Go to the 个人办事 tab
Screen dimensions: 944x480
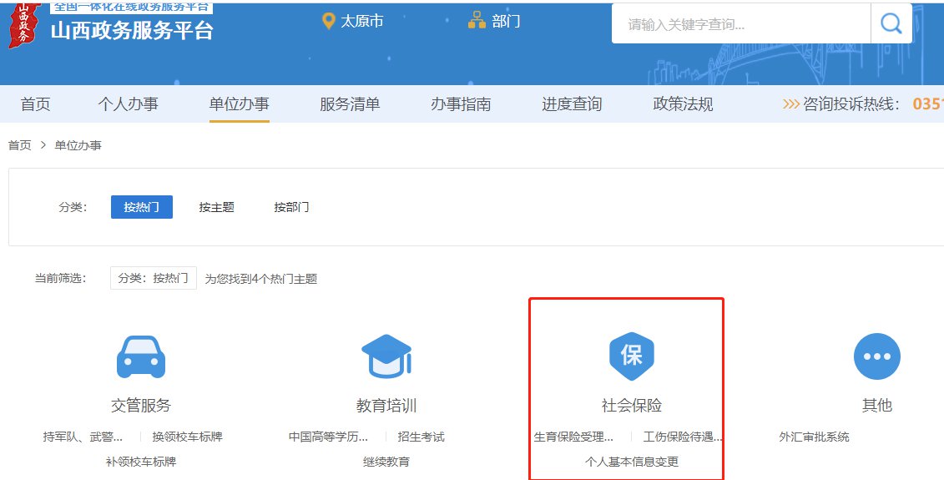[x=128, y=104]
